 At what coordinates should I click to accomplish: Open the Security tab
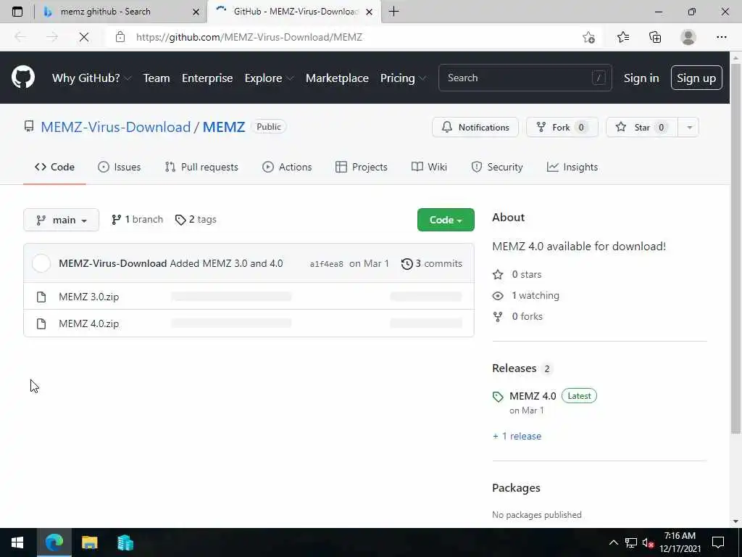tap(497, 167)
